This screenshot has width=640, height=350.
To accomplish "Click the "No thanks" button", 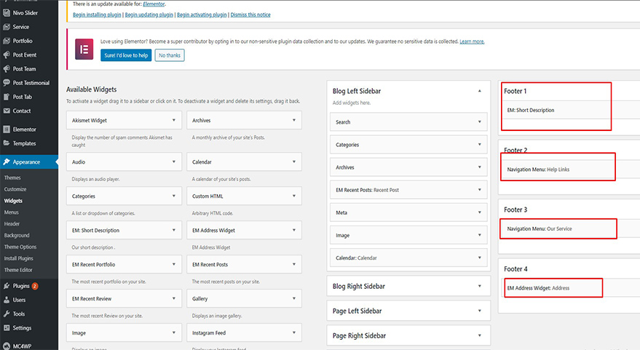I will click(x=170, y=55).
